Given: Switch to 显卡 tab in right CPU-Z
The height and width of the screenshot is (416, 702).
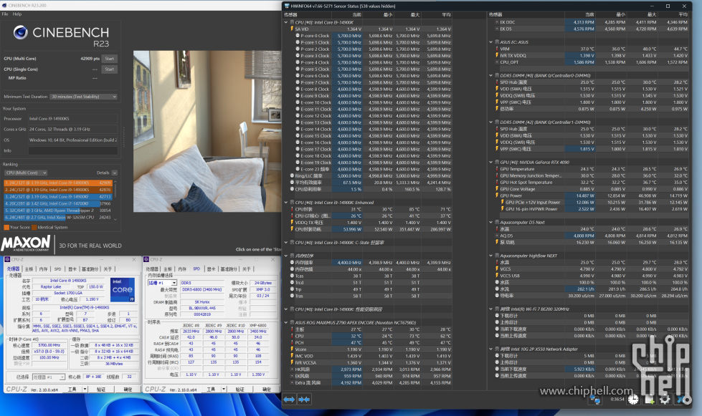Looking at the screenshot, I should click(211, 269).
